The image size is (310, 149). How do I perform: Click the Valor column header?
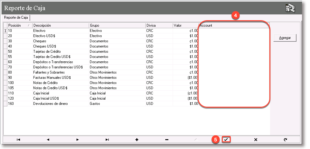pyautogui.click(x=186, y=25)
